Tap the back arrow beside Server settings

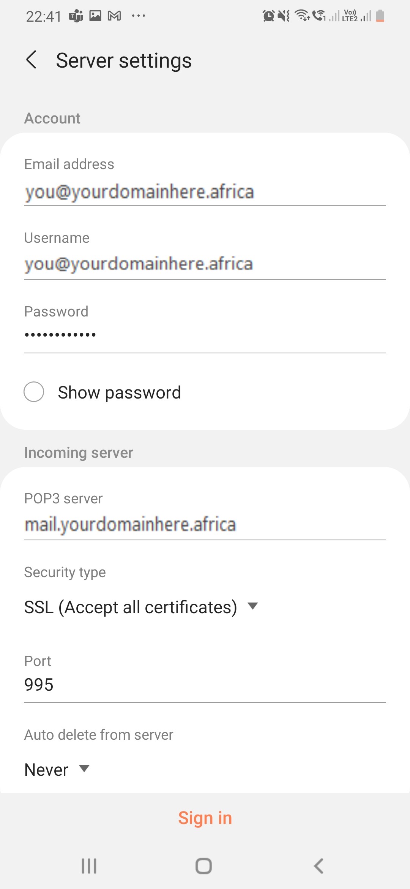32,60
